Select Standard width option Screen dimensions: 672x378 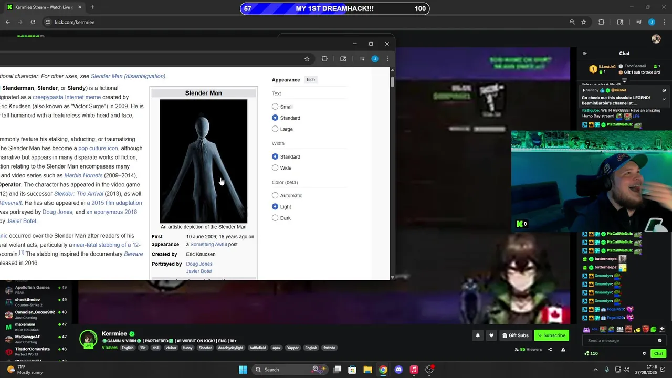pos(275,156)
